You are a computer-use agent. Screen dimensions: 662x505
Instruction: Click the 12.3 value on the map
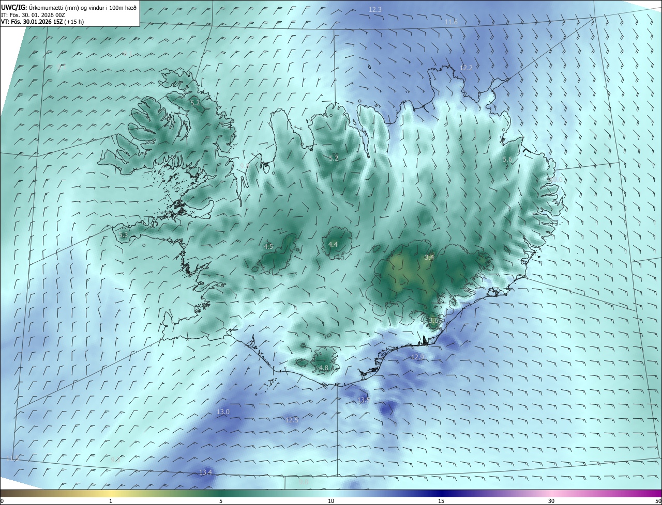[x=375, y=10]
